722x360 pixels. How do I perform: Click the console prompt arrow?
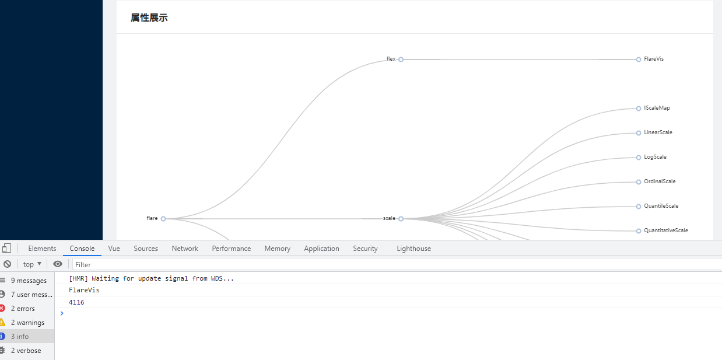pyautogui.click(x=62, y=313)
